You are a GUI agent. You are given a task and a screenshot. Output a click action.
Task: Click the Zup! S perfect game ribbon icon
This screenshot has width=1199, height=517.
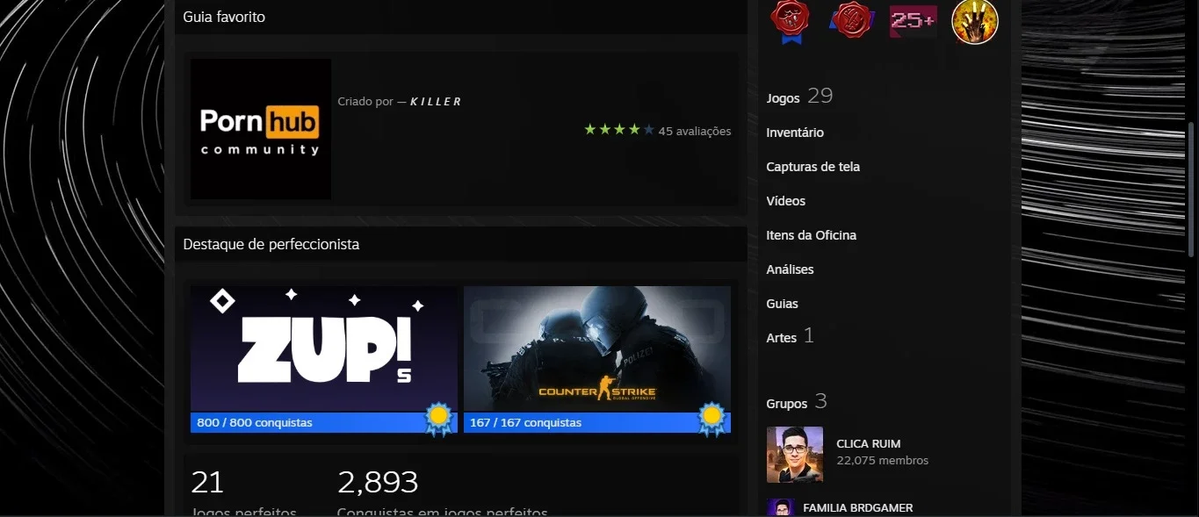point(439,420)
